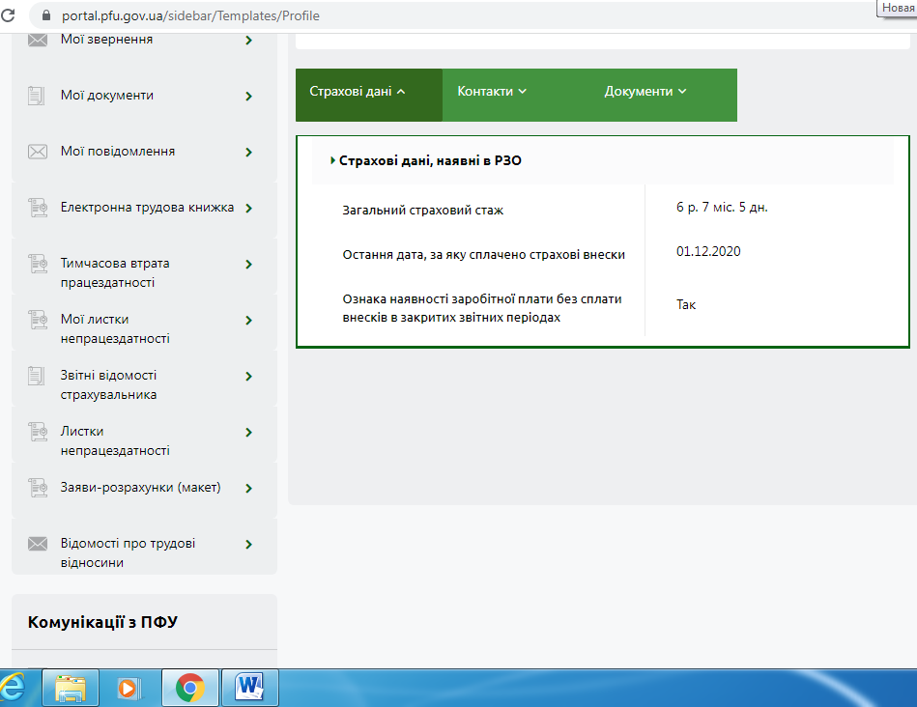
Task: Click the document icon beside Мої документи
Action: (37, 96)
